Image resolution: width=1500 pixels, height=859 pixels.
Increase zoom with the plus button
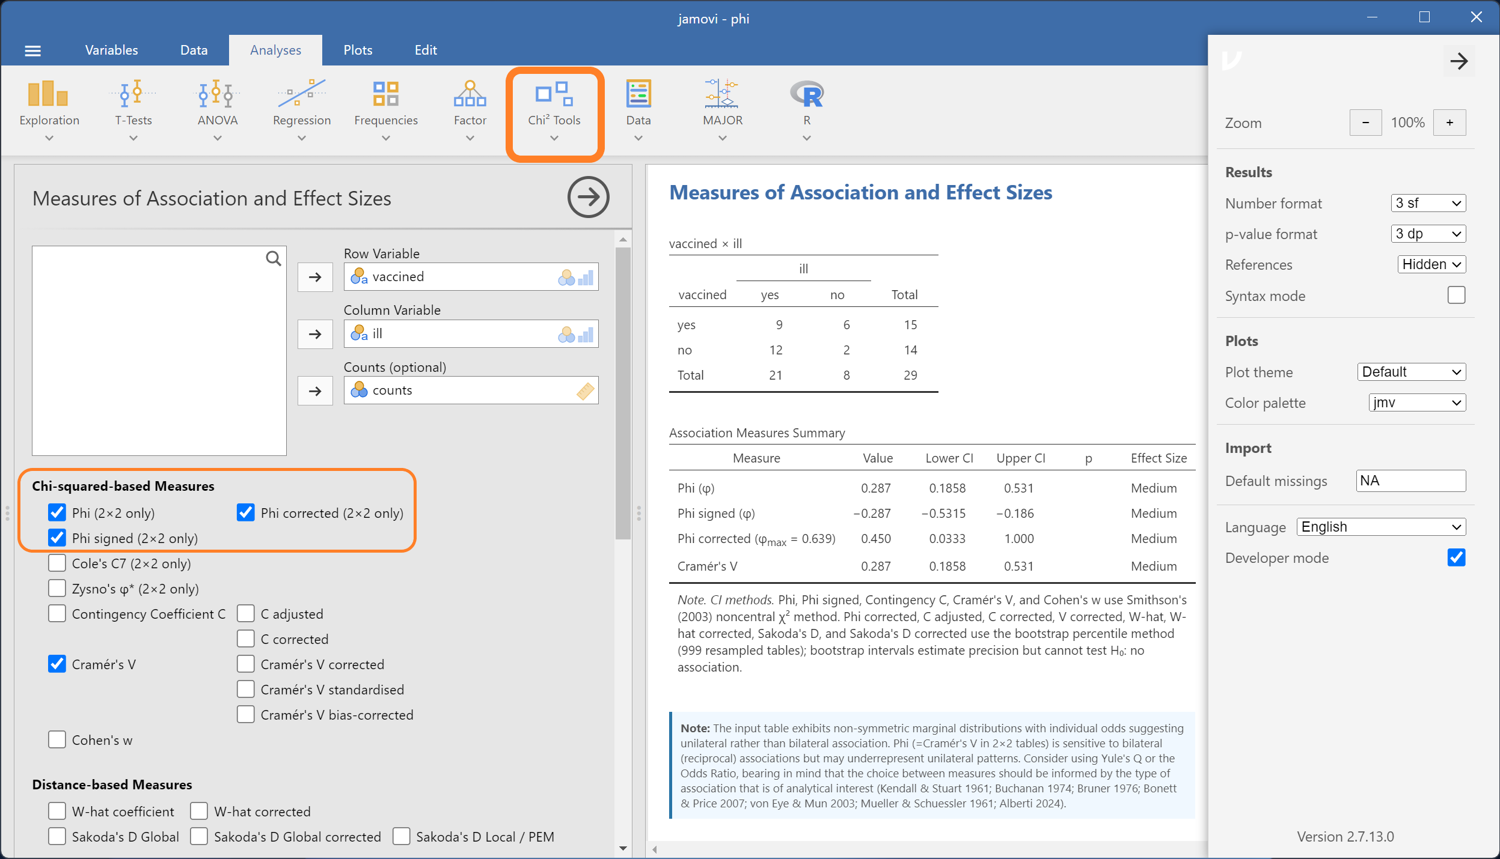1449,123
